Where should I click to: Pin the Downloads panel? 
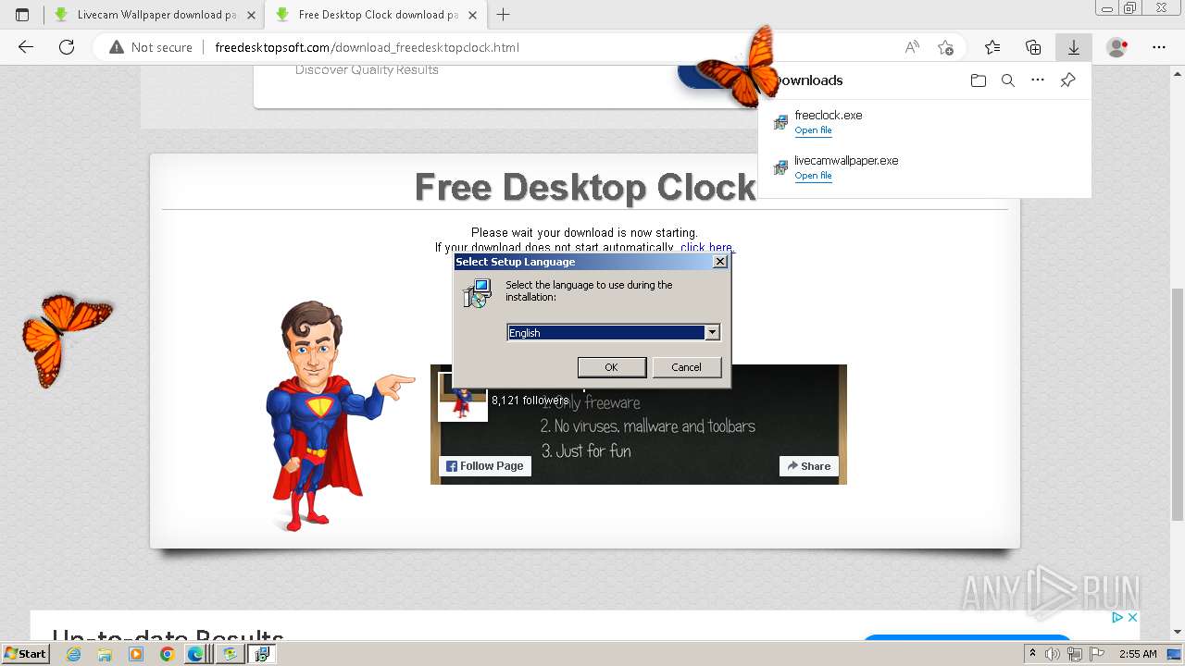click(1067, 80)
